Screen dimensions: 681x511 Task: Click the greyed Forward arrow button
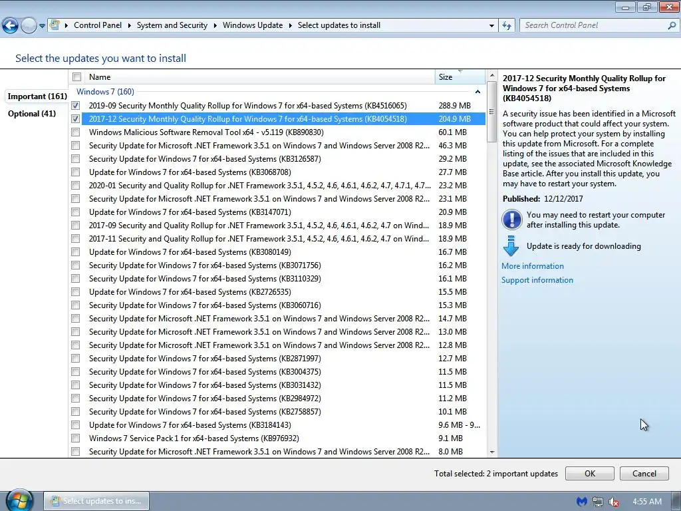click(29, 26)
